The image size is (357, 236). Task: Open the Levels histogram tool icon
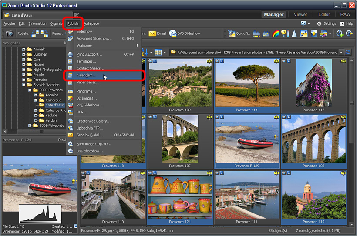click(256, 33)
